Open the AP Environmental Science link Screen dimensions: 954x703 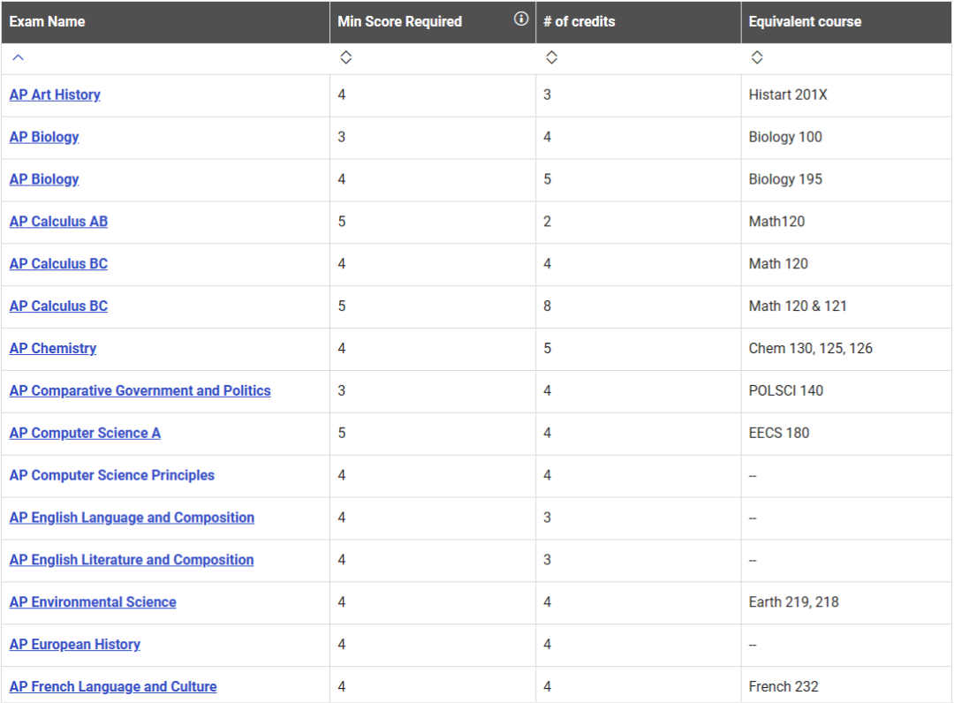(93, 603)
